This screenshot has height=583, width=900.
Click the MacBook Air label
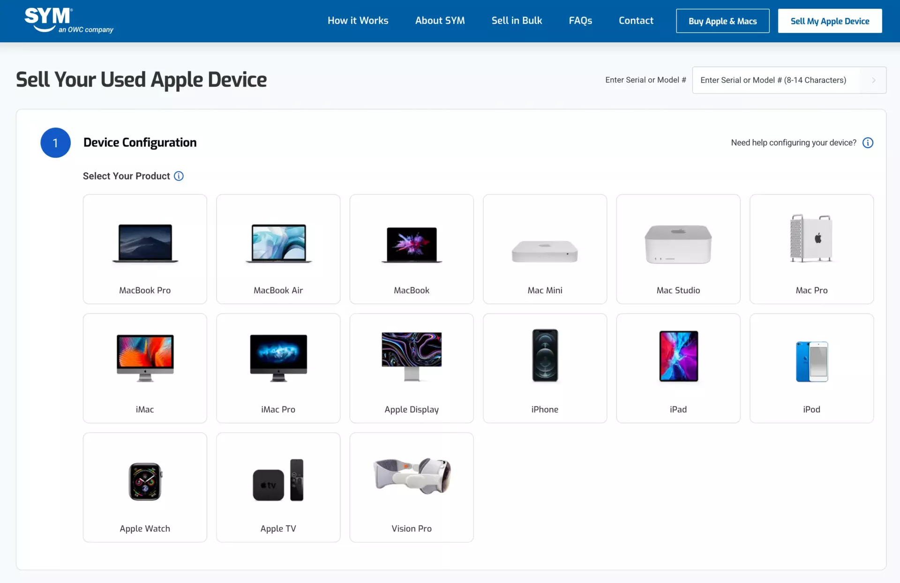(x=278, y=290)
